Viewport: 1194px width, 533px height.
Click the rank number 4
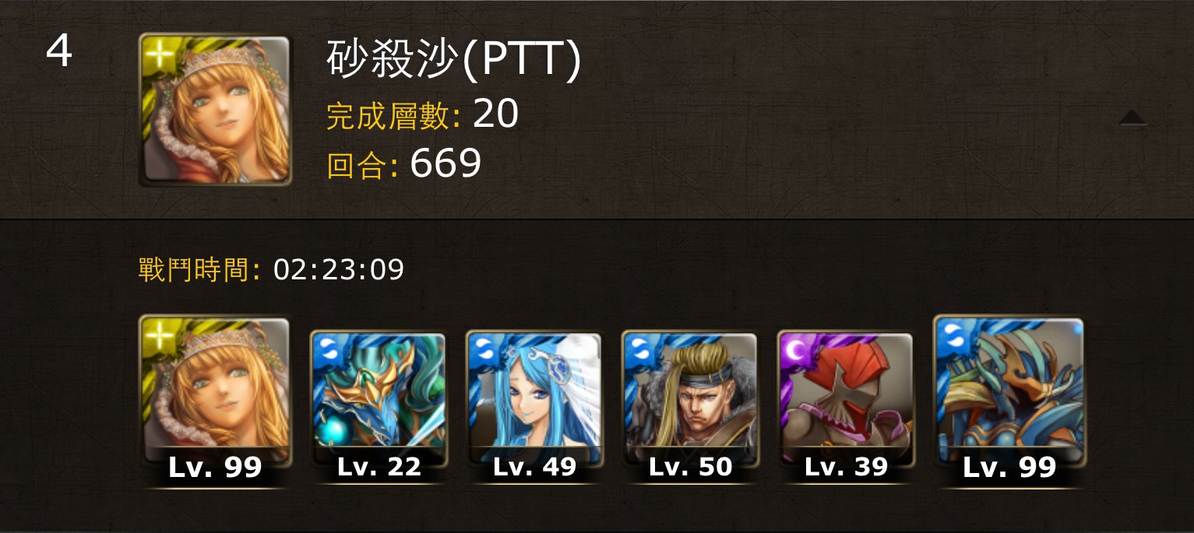tap(59, 52)
